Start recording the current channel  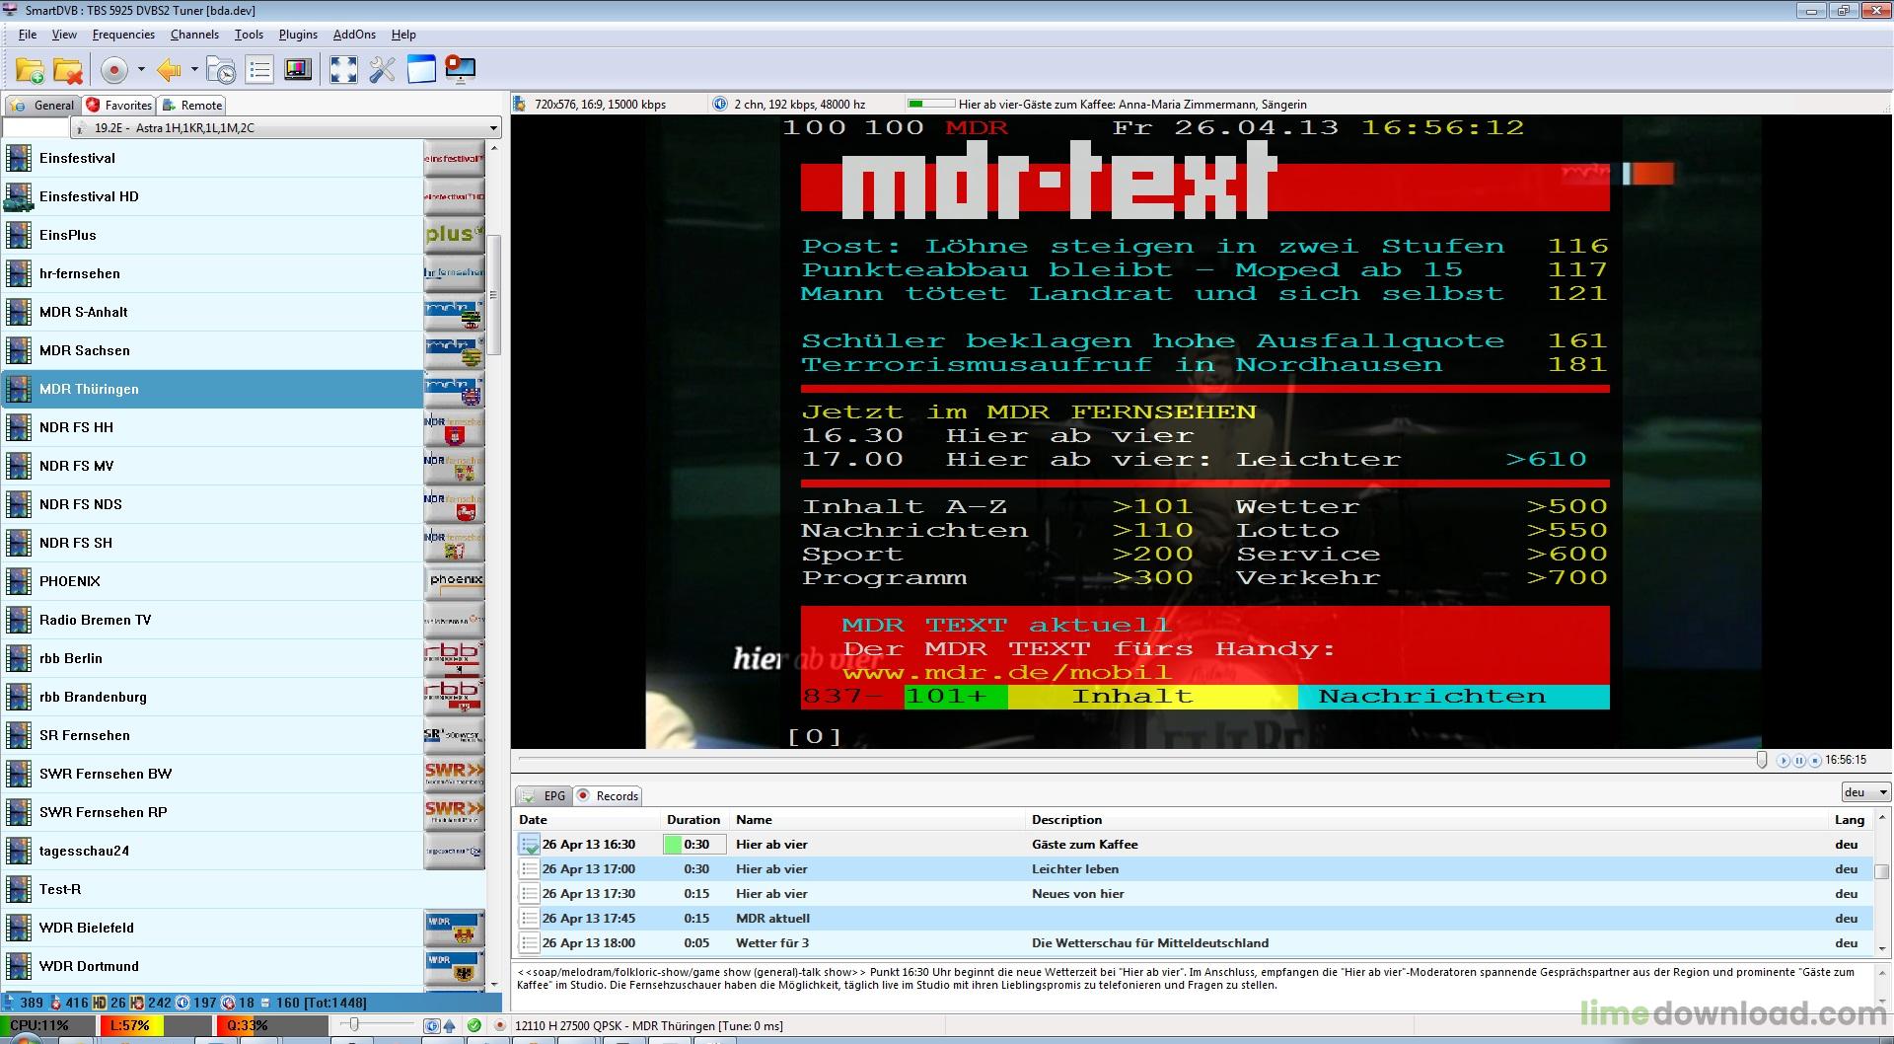click(112, 69)
